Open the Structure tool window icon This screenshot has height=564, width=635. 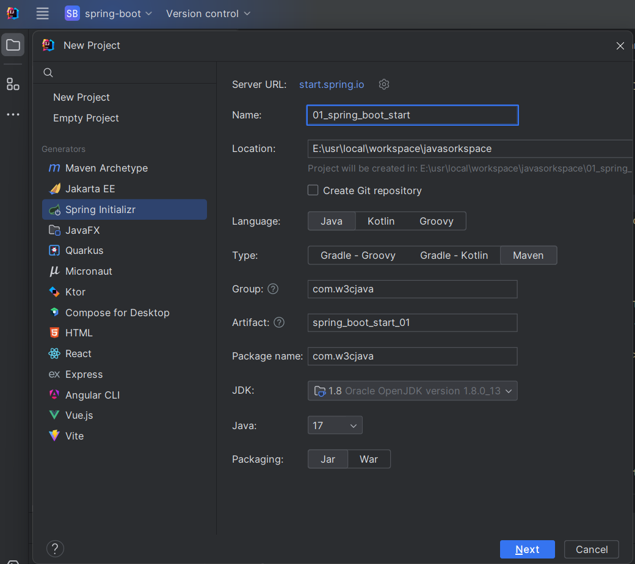point(13,84)
